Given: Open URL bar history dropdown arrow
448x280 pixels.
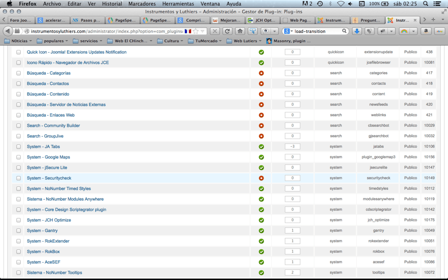Looking at the screenshot, I should click(x=202, y=31).
